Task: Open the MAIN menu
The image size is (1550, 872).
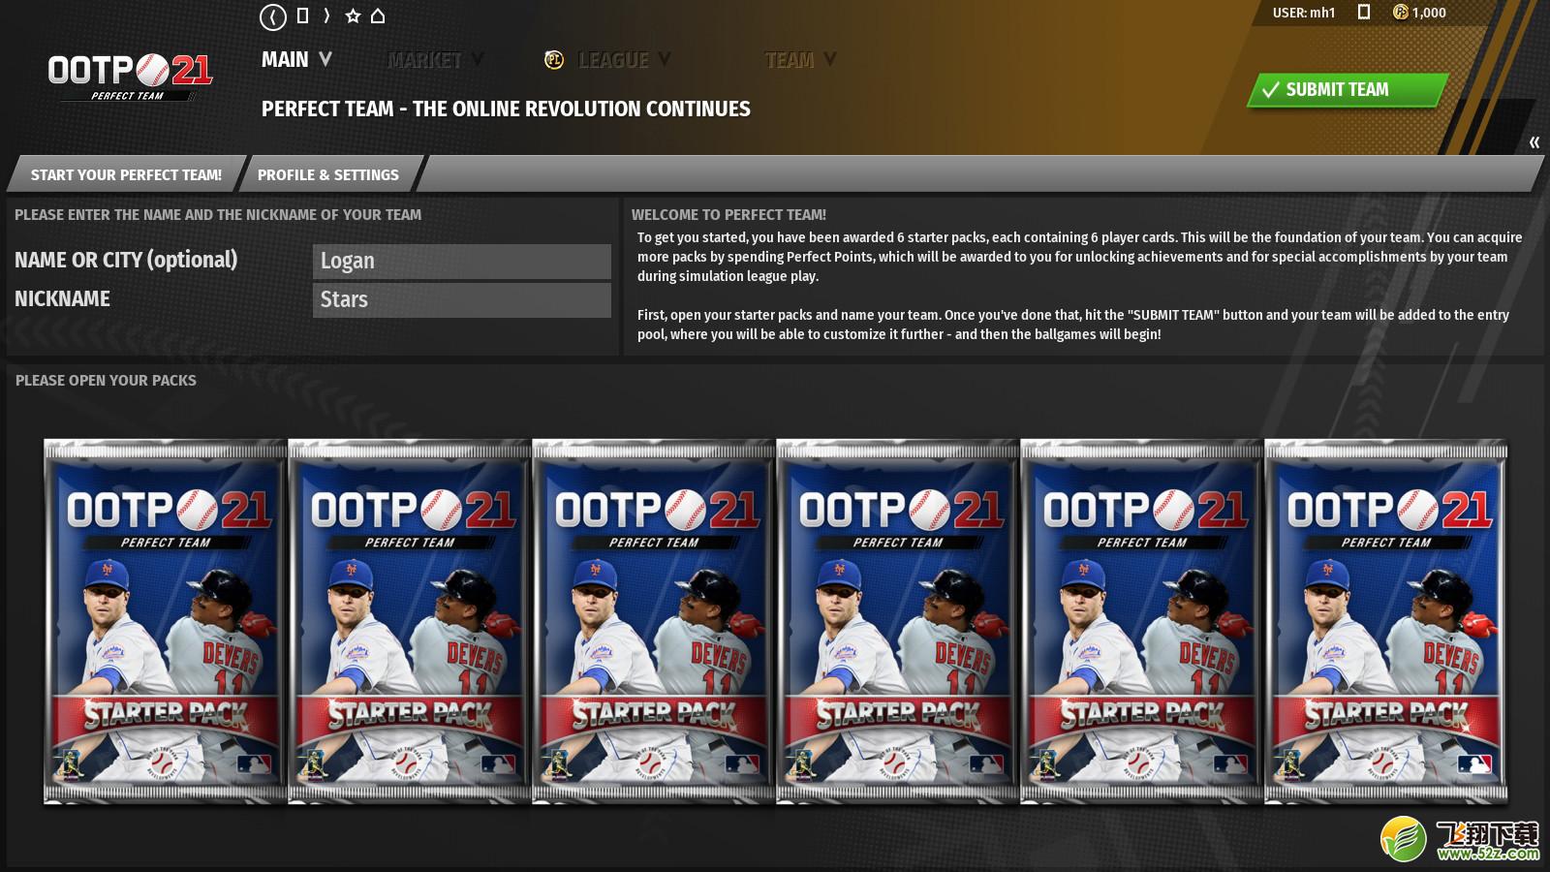Action: [285, 60]
